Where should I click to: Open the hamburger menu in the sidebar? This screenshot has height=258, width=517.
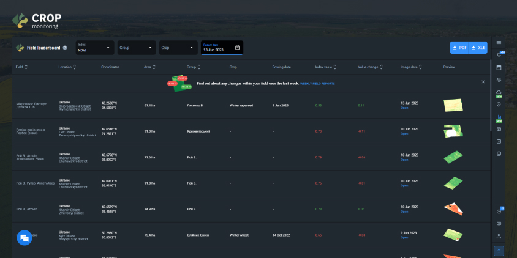(x=499, y=43)
